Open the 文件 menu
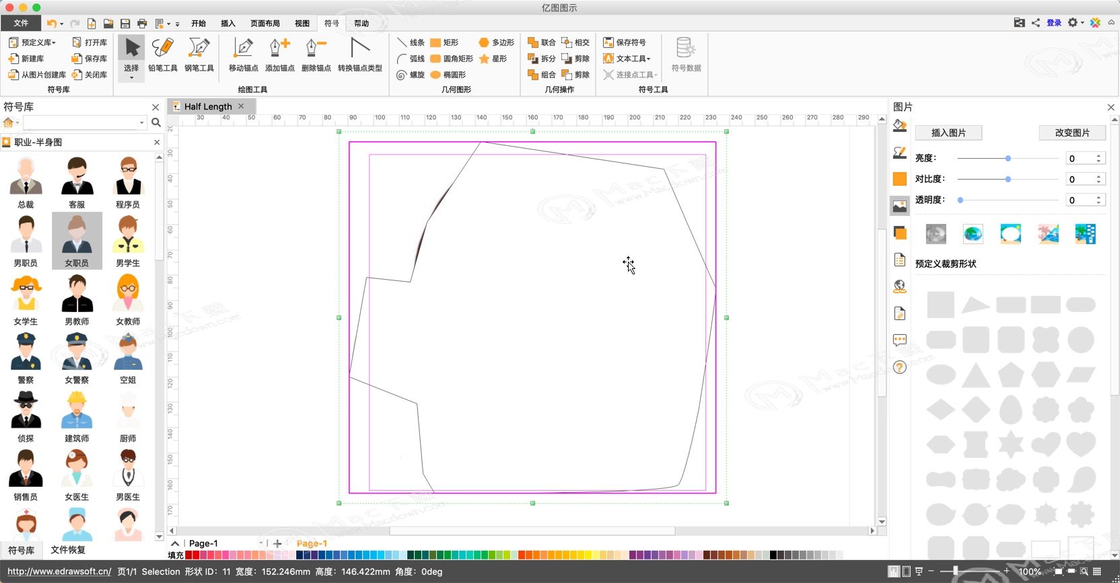 click(x=21, y=23)
